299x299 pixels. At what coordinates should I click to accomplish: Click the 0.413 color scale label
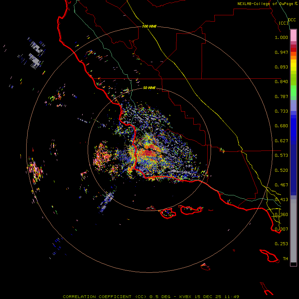(281, 200)
